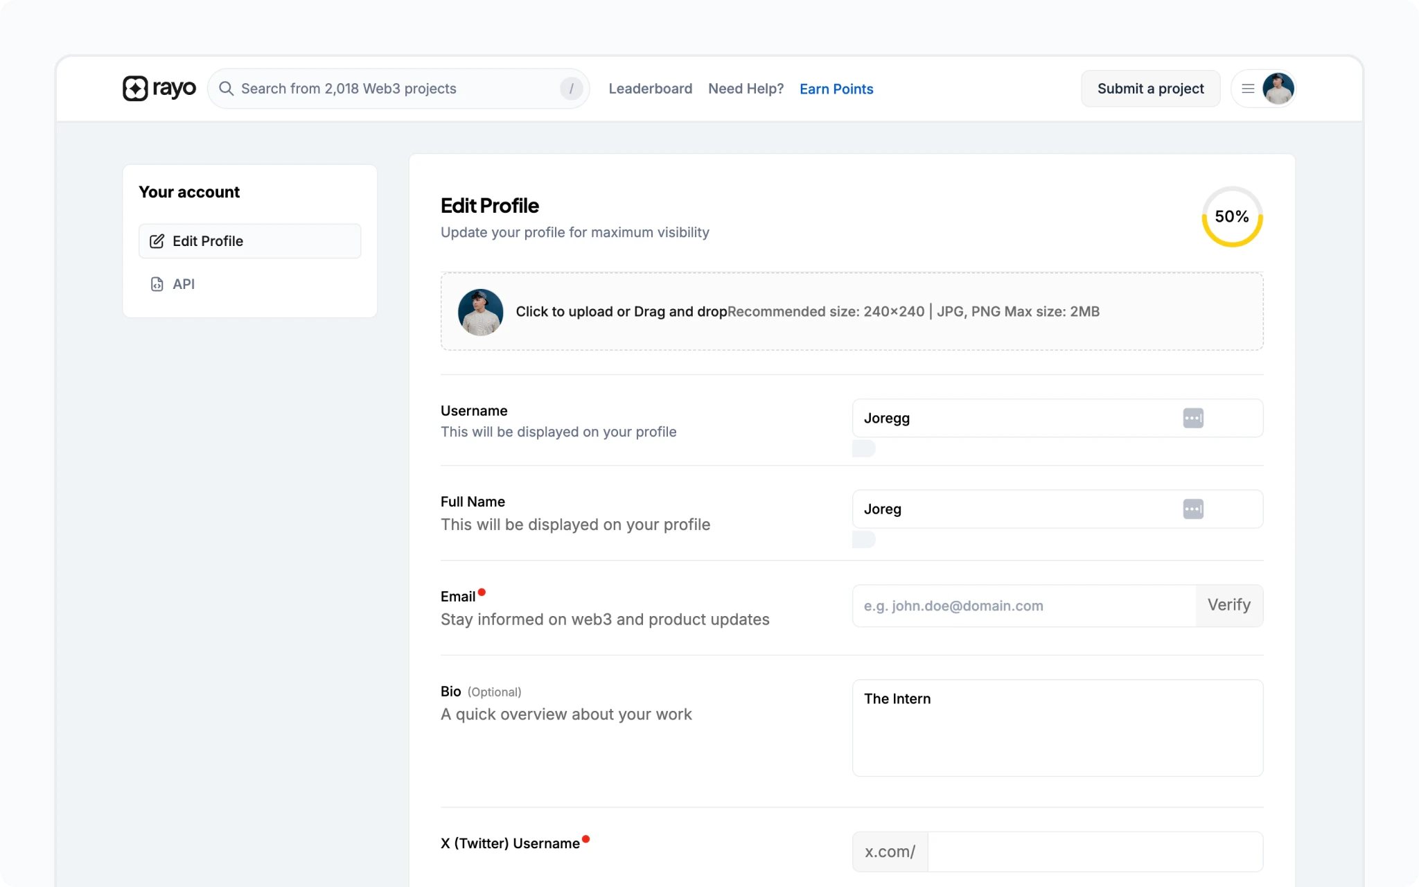Click the search magnifier icon
The image size is (1419, 887).
[226, 89]
